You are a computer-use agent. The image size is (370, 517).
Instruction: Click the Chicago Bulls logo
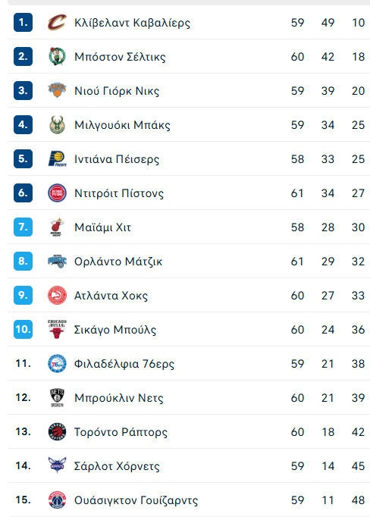(57, 329)
